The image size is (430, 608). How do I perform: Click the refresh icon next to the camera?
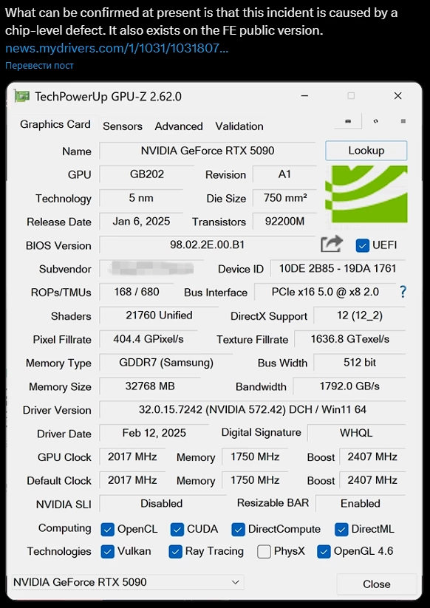(x=375, y=121)
